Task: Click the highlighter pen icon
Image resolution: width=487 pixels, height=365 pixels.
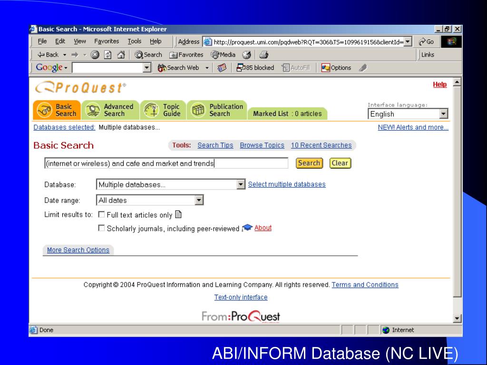Action: [x=363, y=67]
